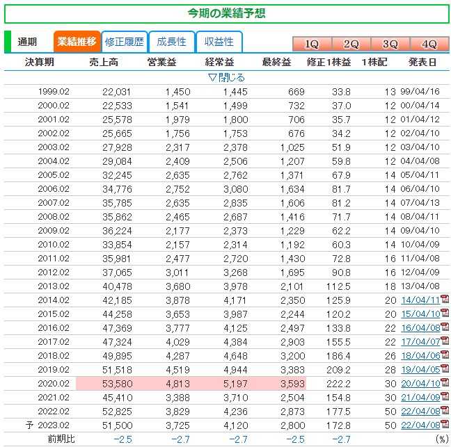Open the PDF icon beside 14/04/11
Image resolution: width=451 pixels, height=447 pixels.
coord(444,300)
